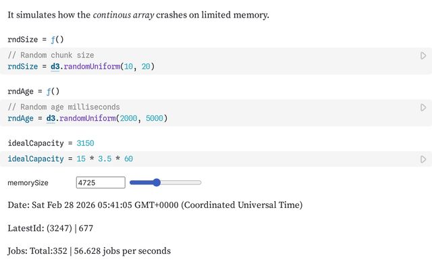Click d3 reference in rndAge code
Screen dimensions: 432x270
click(x=51, y=118)
